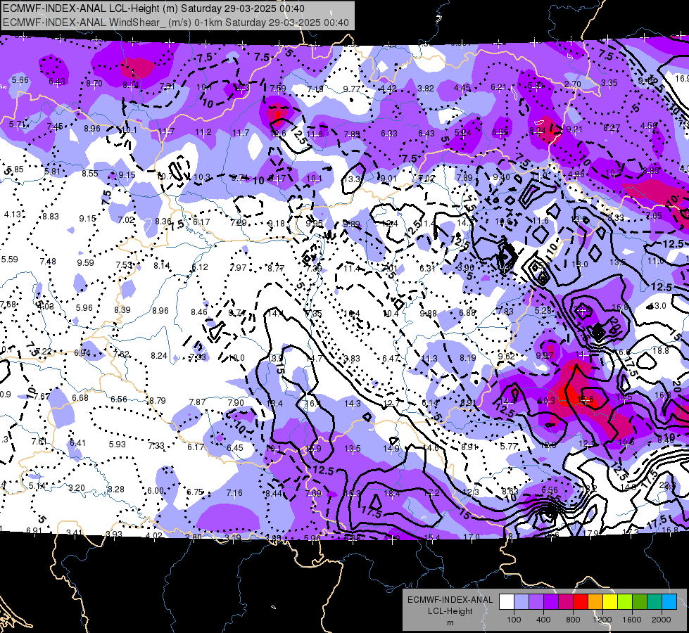This screenshot has height=633, width=689.
Task: Click the LCL-Height title line in header
Action: (x=154, y=8)
